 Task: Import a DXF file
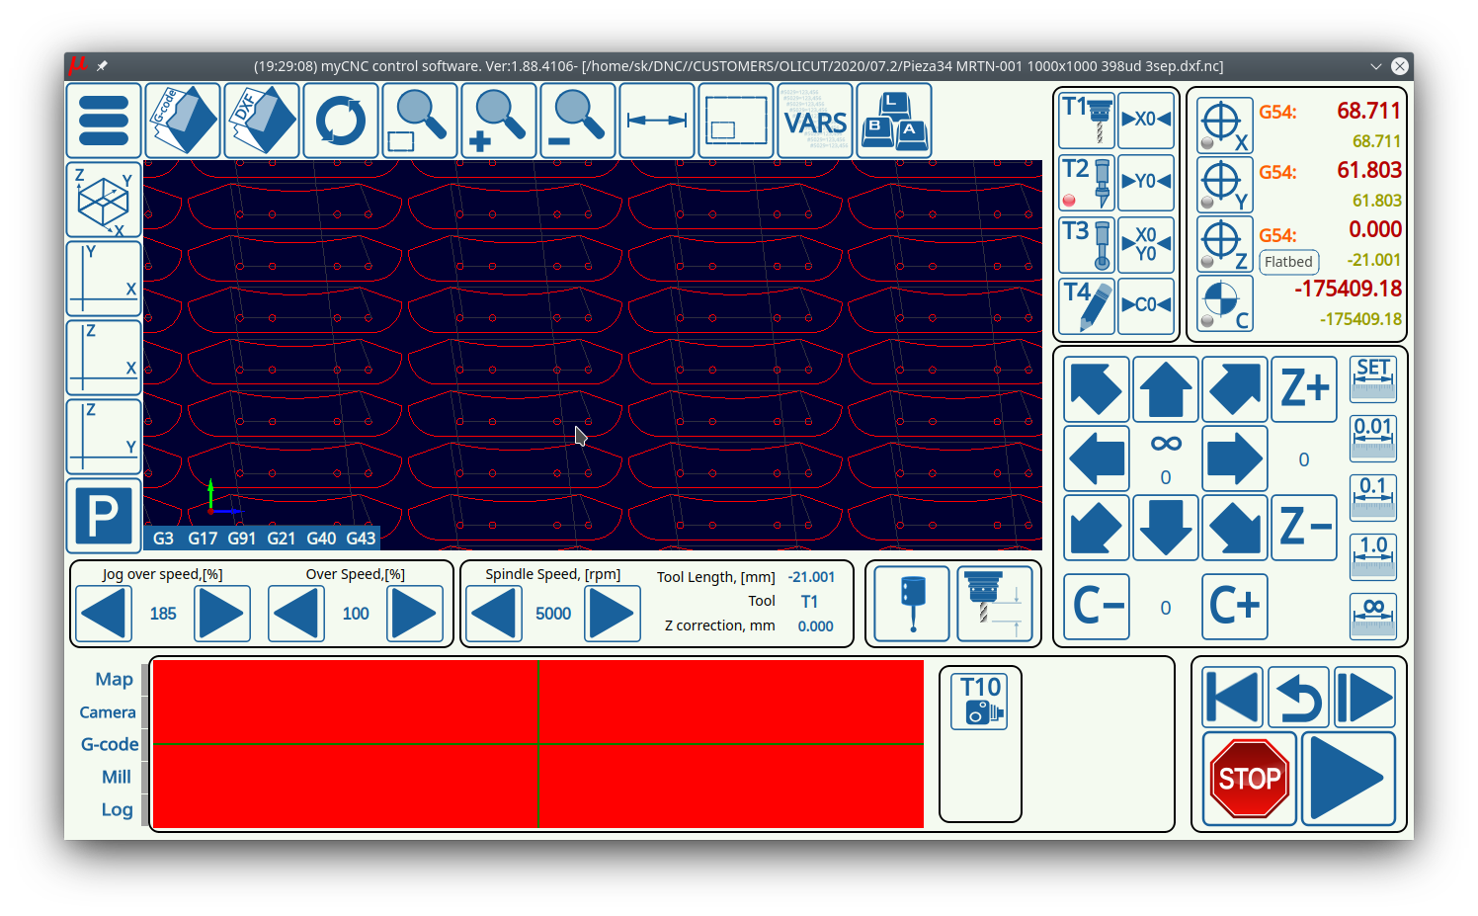[x=262, y=121]
